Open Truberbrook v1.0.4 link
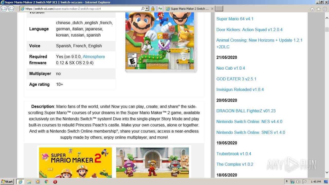Viewport: 329px width, 185px height. (x=234, y=154)
